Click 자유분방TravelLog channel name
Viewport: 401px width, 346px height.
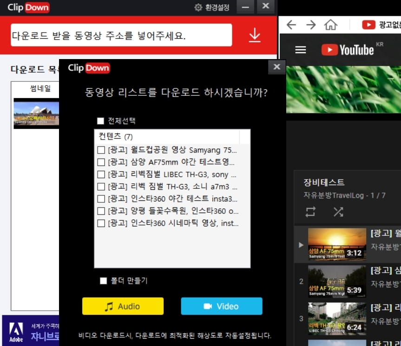(x=334, y=195)
